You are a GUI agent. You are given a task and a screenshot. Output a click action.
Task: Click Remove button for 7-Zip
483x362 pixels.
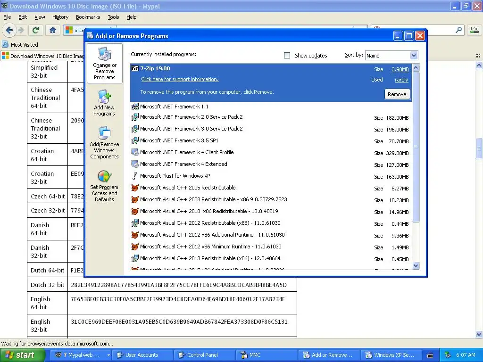click(397, 94)
